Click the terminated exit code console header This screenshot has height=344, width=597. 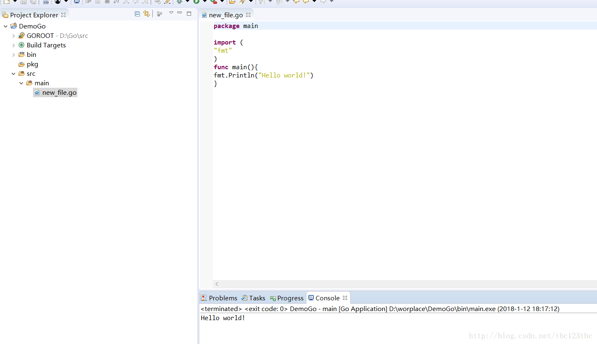tap(380, 309)
